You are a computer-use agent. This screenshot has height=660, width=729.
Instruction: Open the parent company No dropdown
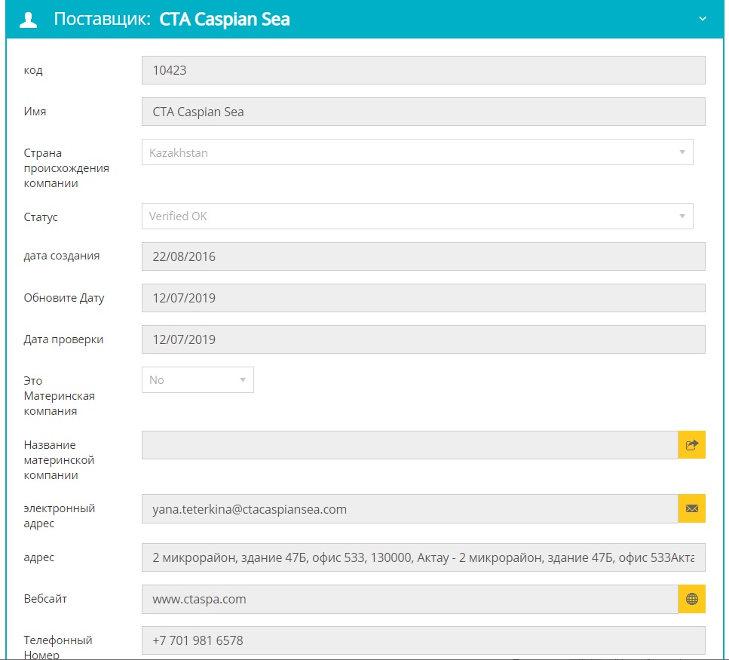[198, 379]
